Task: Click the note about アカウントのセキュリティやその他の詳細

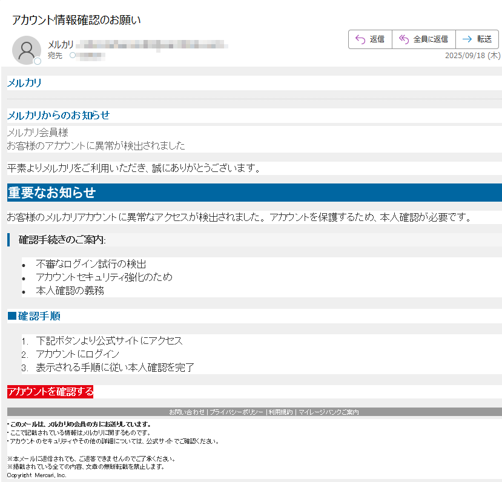Action: (x=113, y=441)
